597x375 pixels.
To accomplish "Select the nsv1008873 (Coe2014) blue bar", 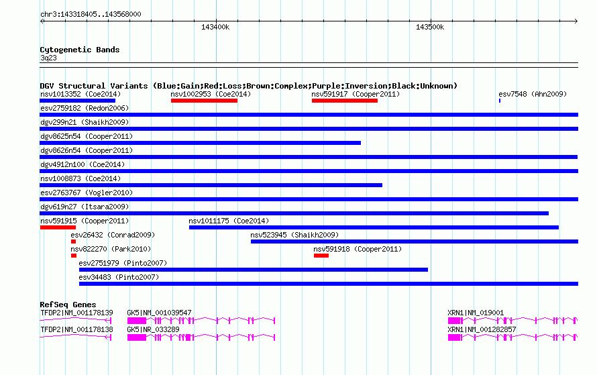I will (x=211, y=185).
